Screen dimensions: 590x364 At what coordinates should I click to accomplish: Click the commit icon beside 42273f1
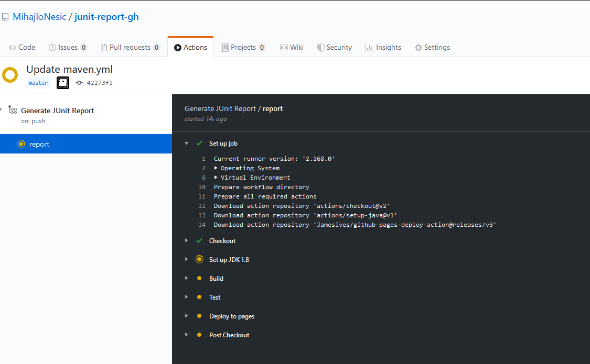79,83
